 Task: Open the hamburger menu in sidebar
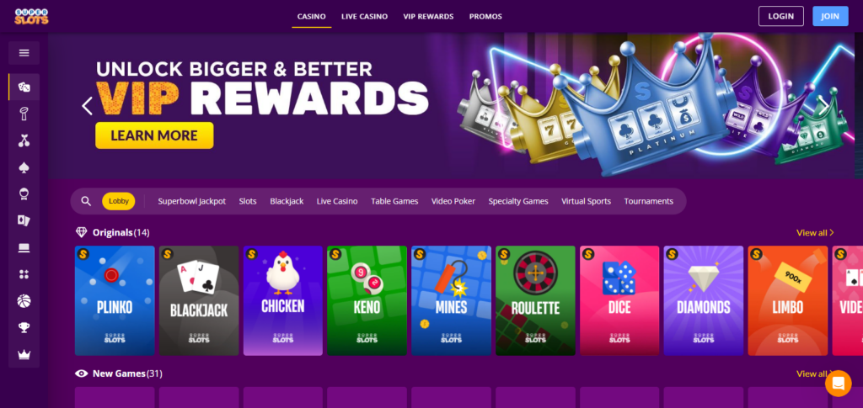(24, 53)
